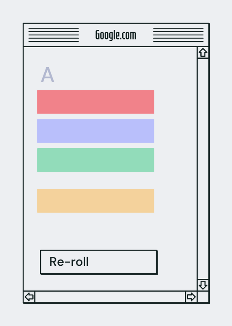This screenshot has width=232, height=326.
Task: Select the lavender blue color bar
Action: pos(95,131)
